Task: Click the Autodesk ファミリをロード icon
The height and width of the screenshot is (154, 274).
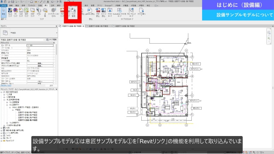Action: (x=119, y=12)
